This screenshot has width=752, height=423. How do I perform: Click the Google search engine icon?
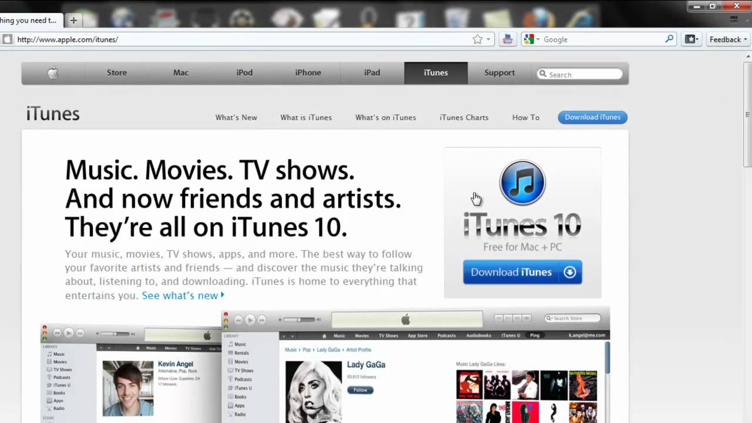529,39
